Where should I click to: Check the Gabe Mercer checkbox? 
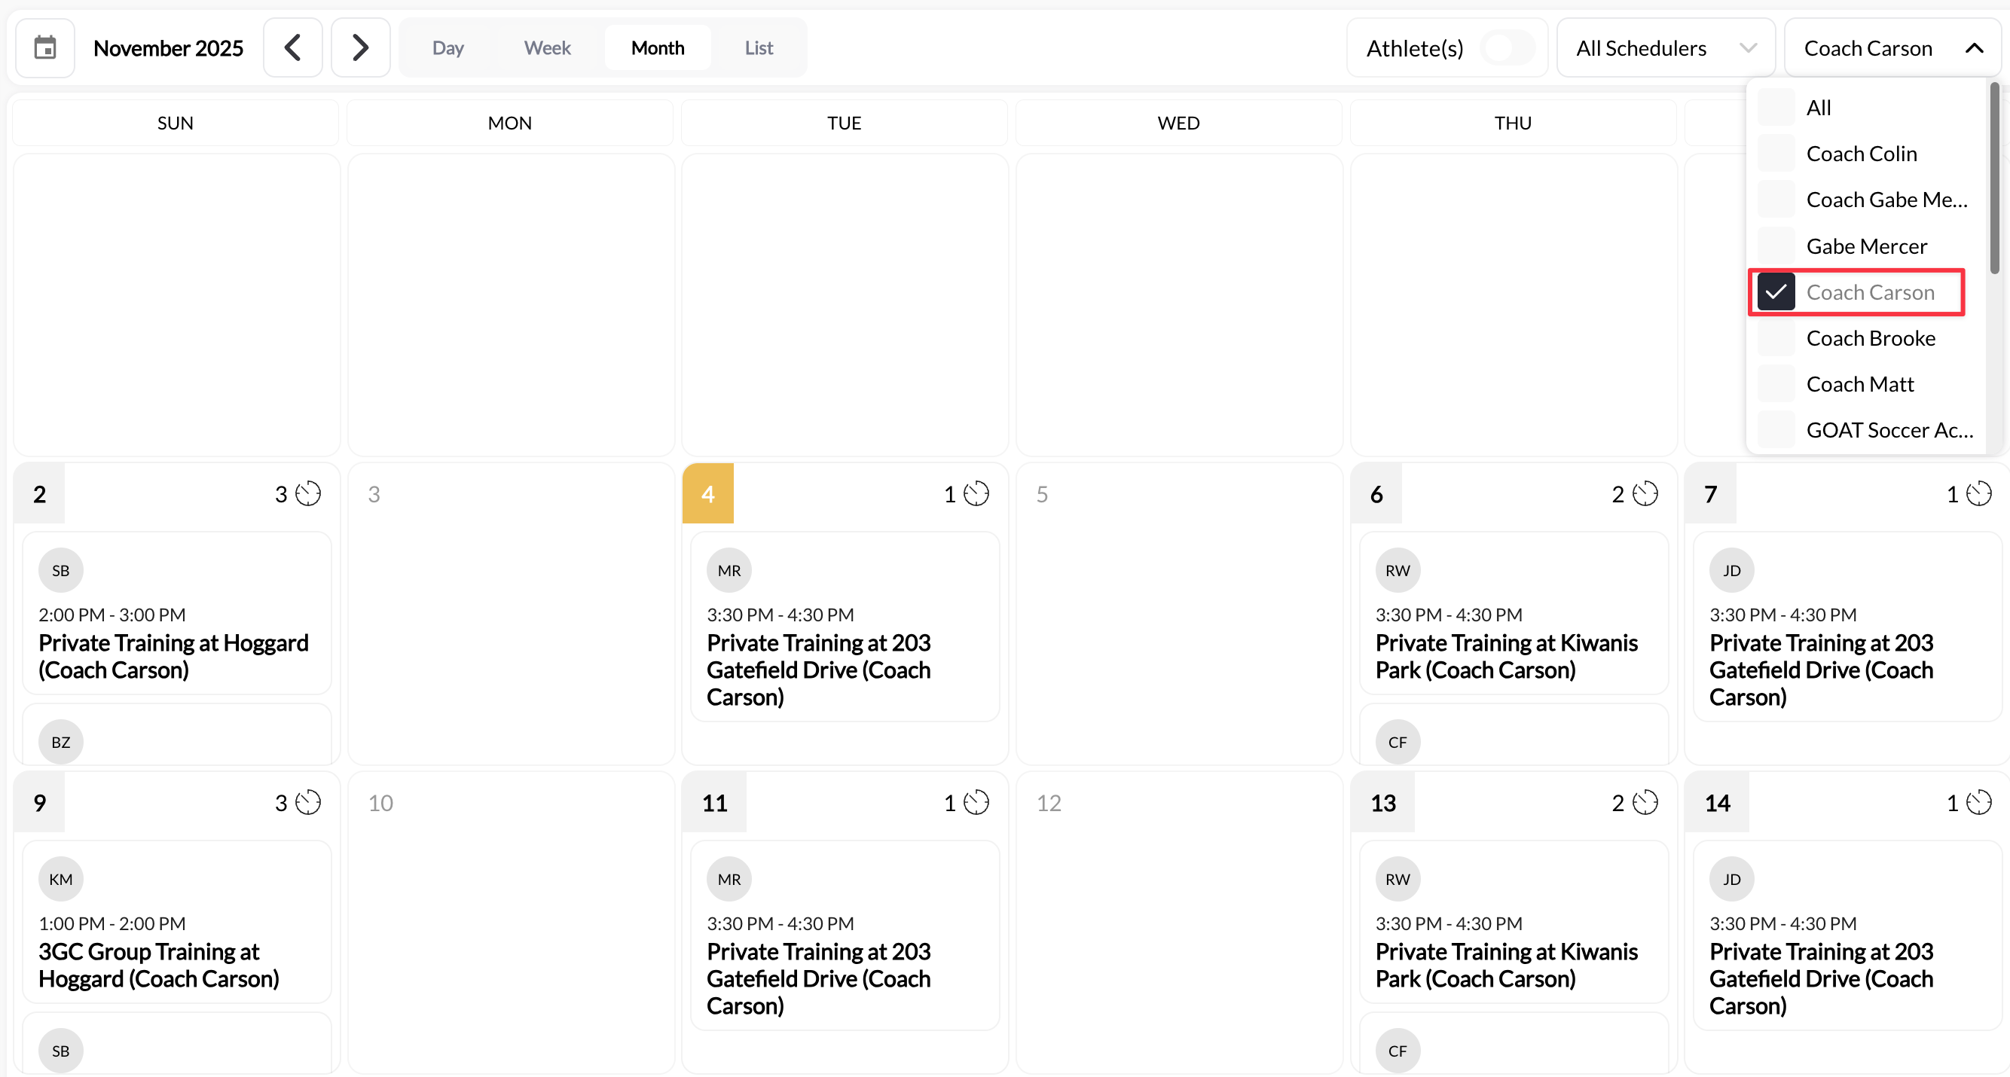(x=1776, y=246)
